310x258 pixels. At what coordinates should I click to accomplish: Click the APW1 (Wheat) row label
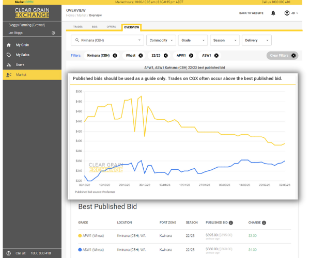coord(93,236)
